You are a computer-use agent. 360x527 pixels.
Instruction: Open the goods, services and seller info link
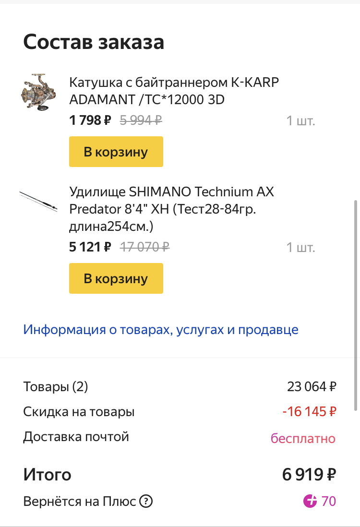(161, 330)
